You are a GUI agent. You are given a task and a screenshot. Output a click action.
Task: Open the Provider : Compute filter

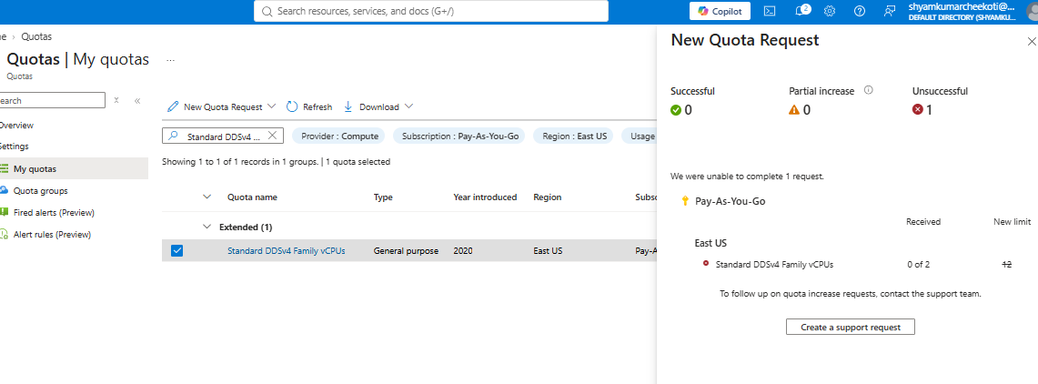[x=339, y=136]
